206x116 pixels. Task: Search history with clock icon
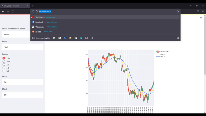pos(92,38)
